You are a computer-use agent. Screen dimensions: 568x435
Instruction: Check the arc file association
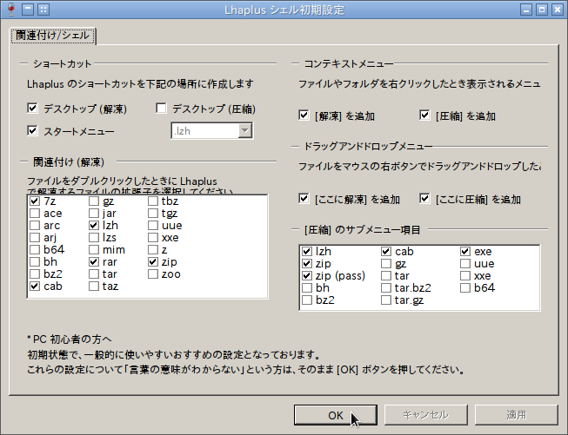coord(35,225)
